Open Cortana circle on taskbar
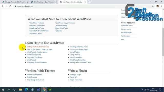Viewport: 164px width, 92px height. pos(14,90)
